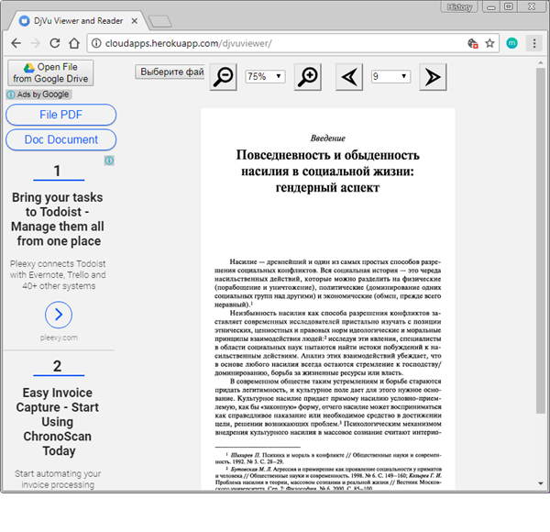550x532 pixels.
Task: Click the zoom out magnifier icon
Action: [223, 77]
